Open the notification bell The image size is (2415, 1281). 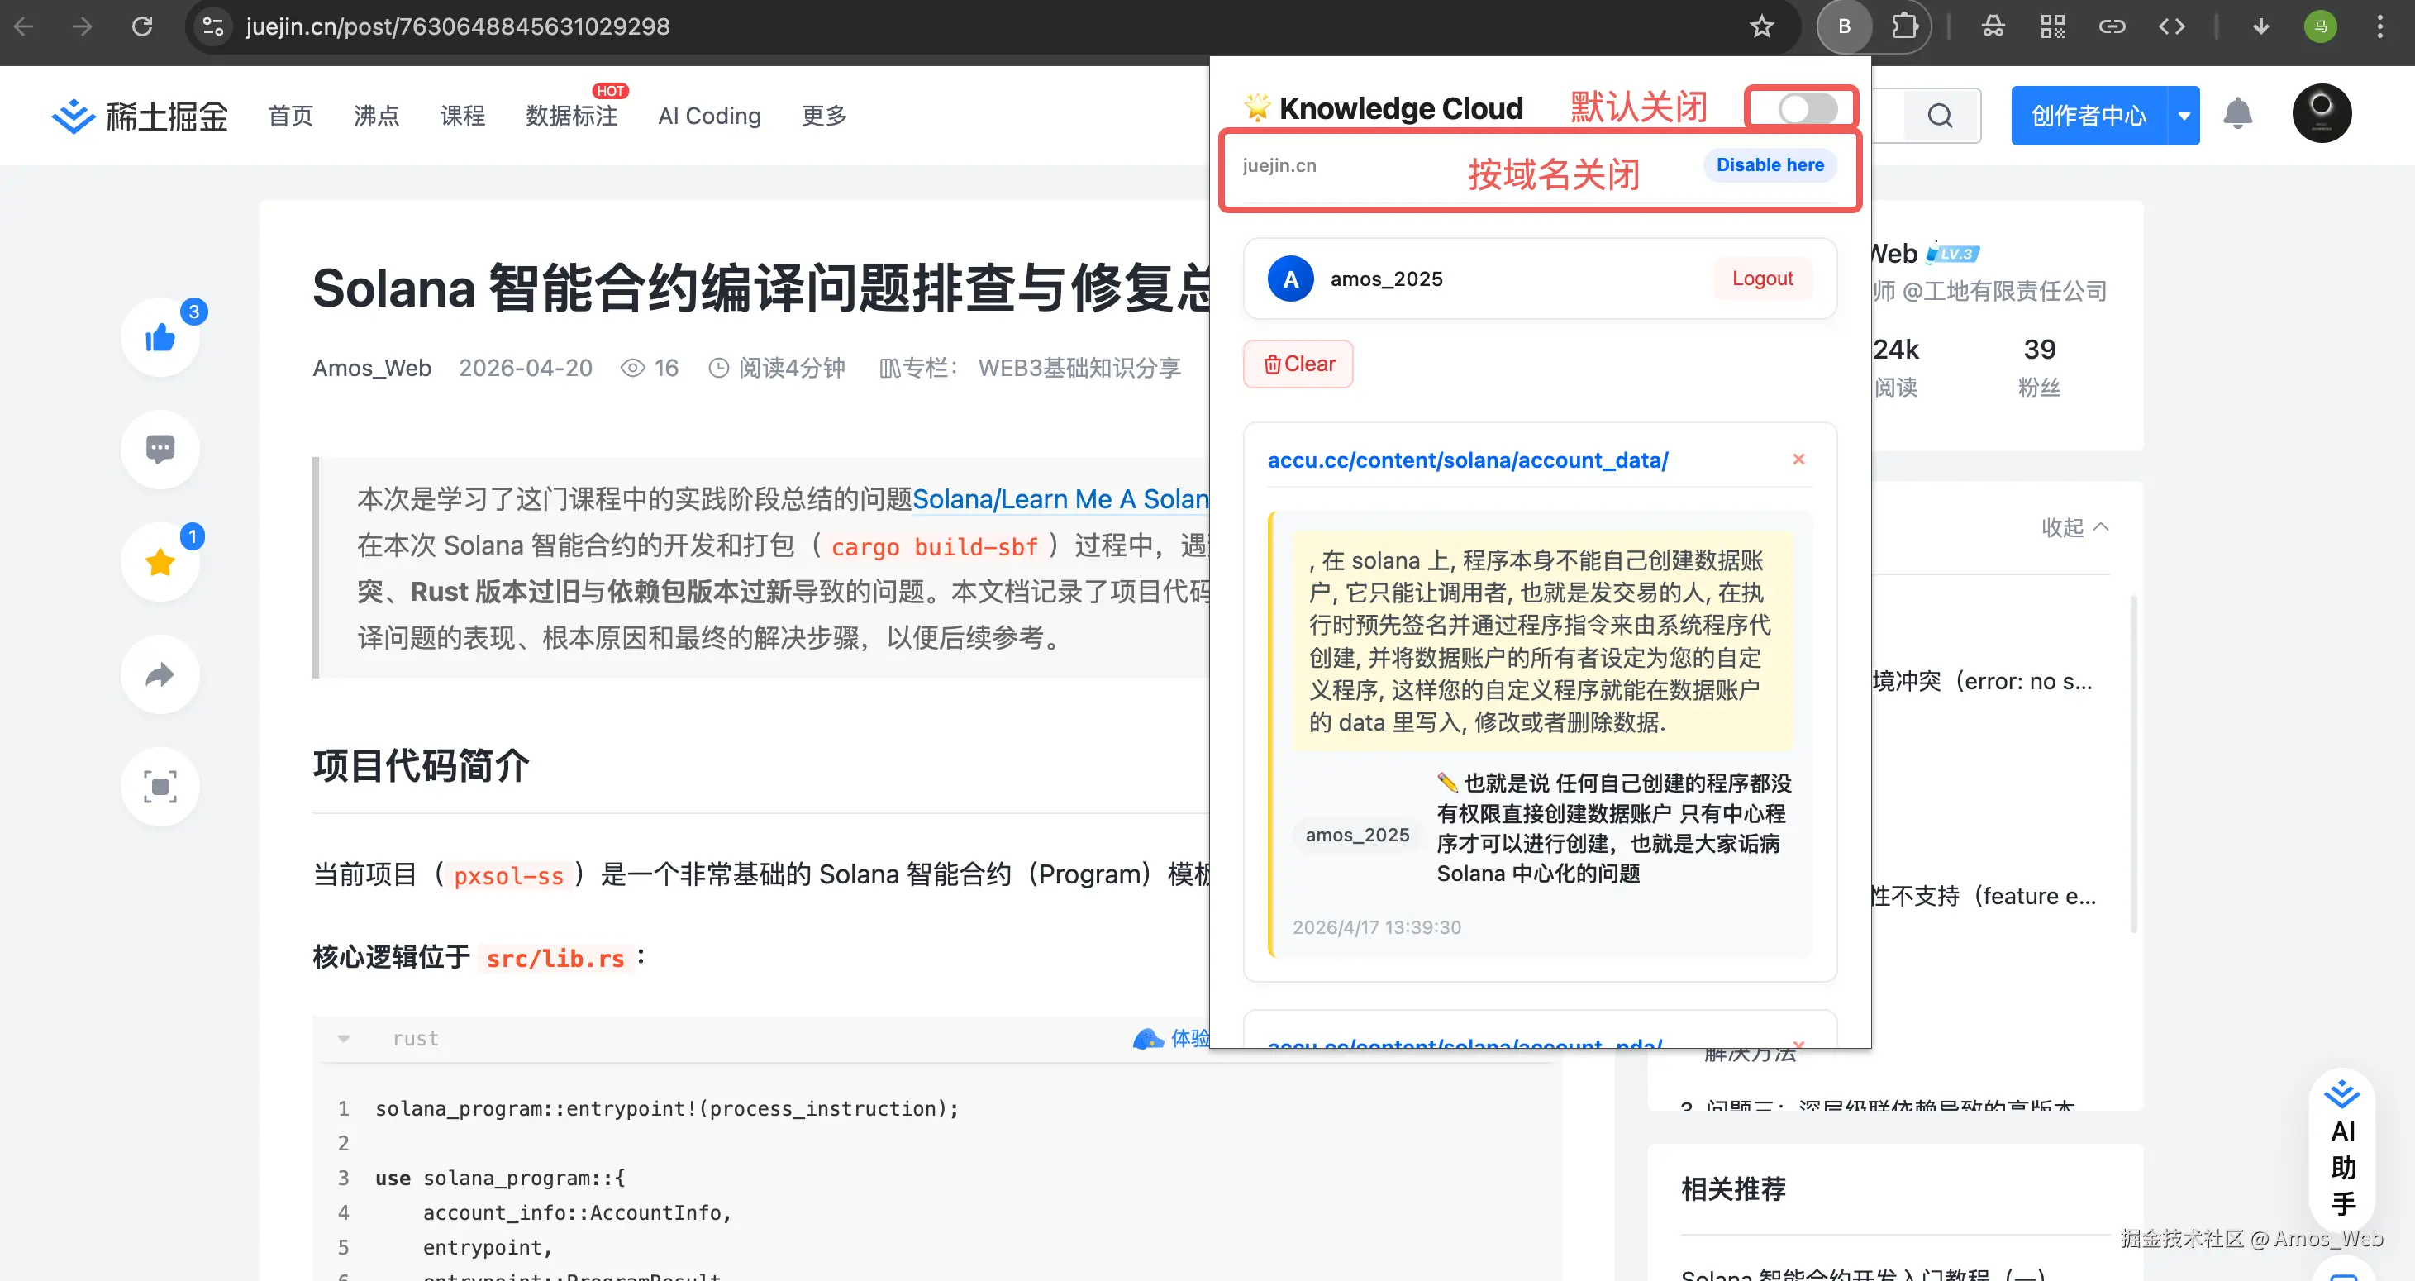tap(2236, 114)
